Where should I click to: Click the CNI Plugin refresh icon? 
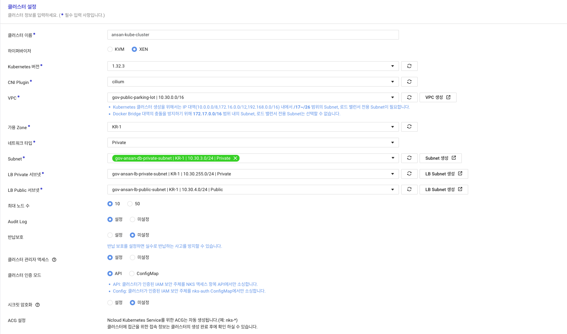point(409,82)
